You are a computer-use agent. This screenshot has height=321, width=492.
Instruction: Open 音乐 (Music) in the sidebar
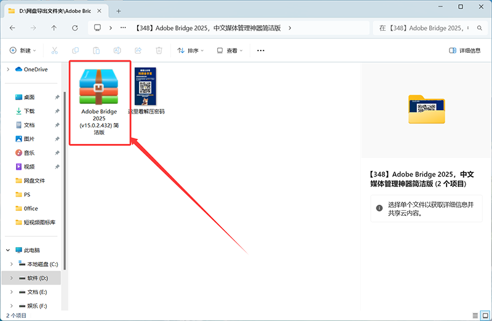pos(25,153)
